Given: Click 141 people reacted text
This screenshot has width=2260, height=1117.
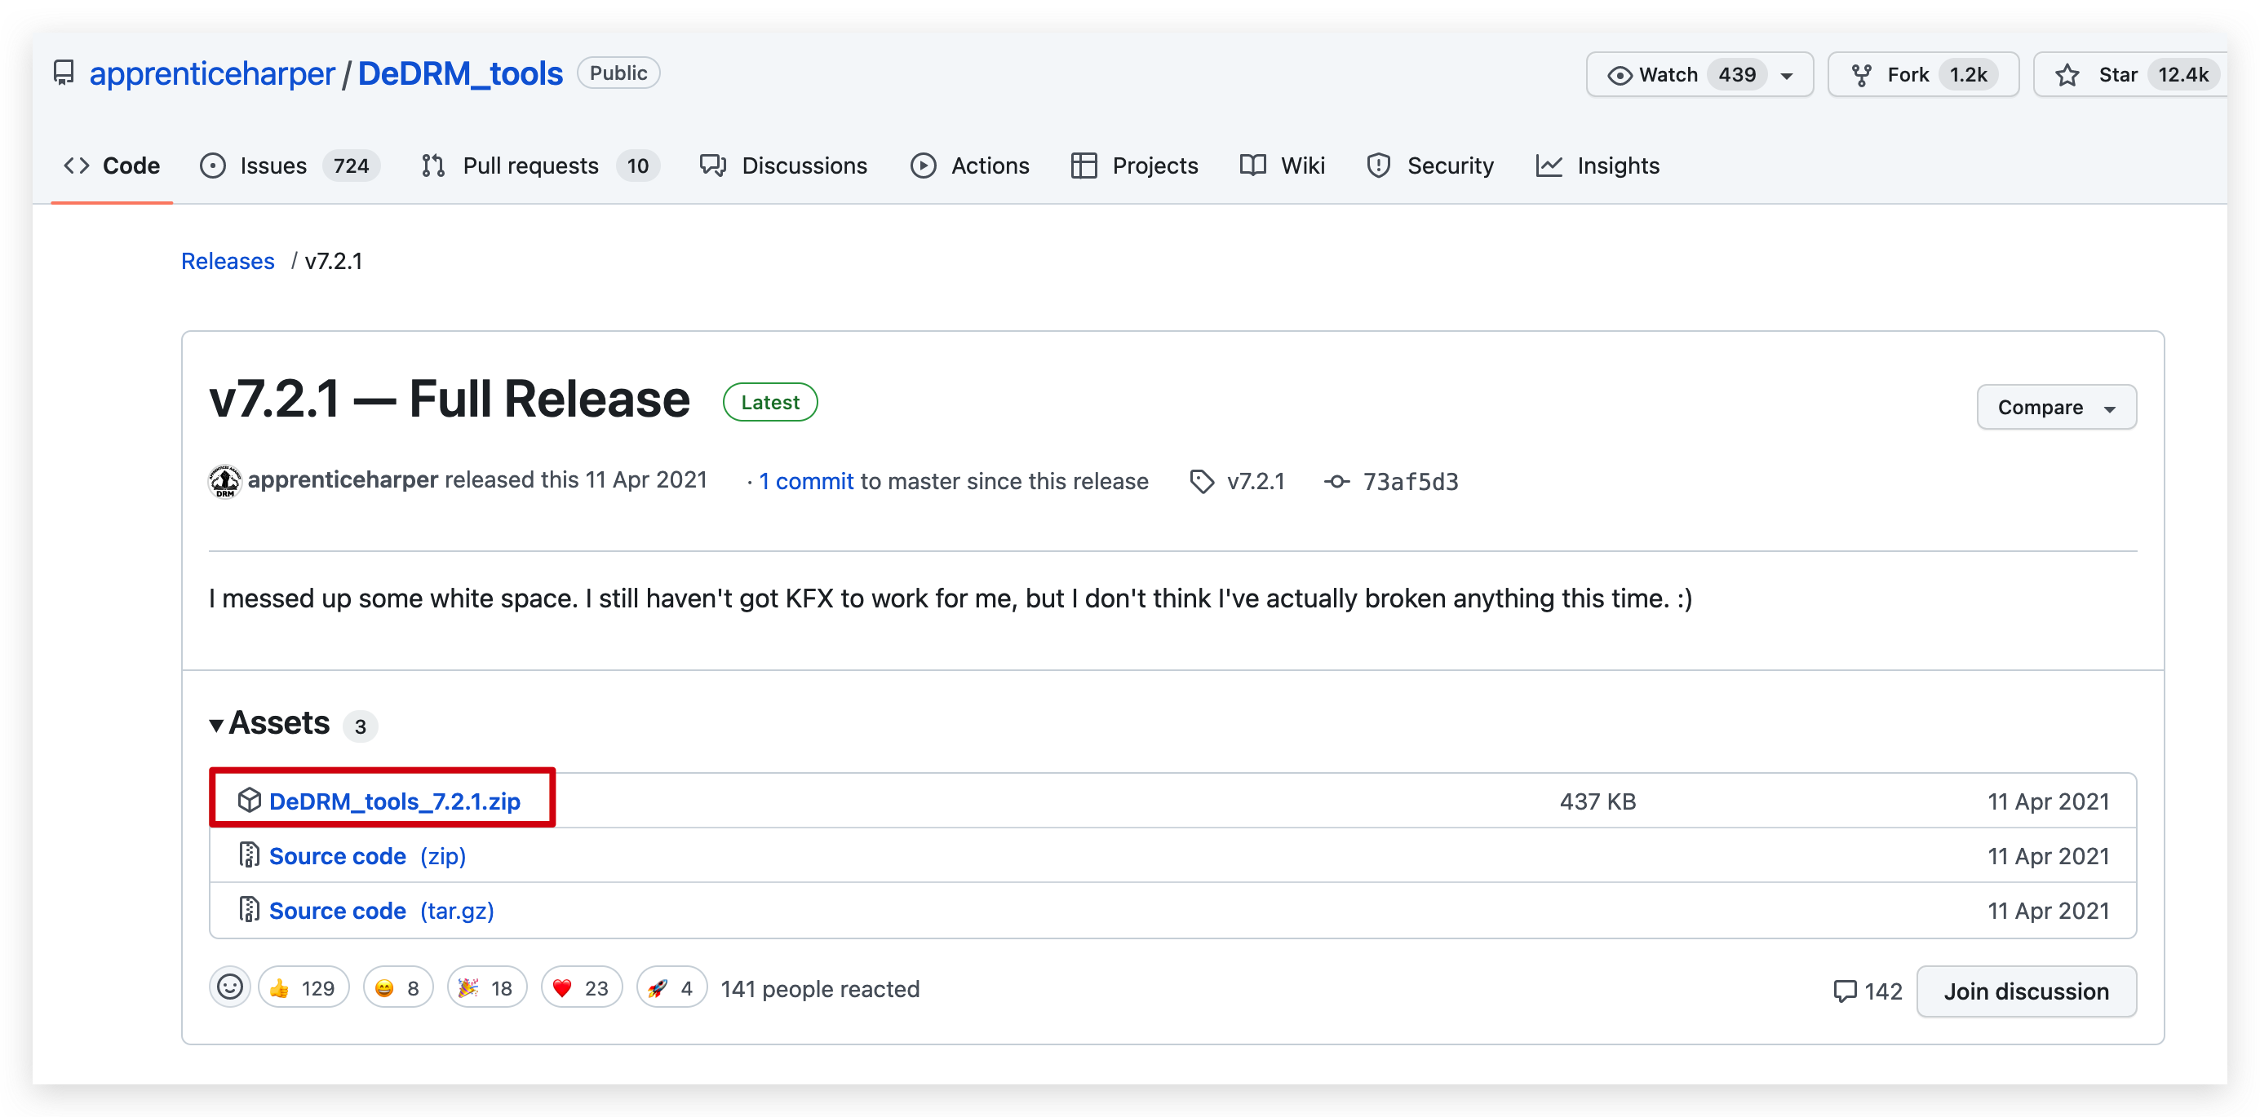Looking at the screenshot, I should coord(819,988).
